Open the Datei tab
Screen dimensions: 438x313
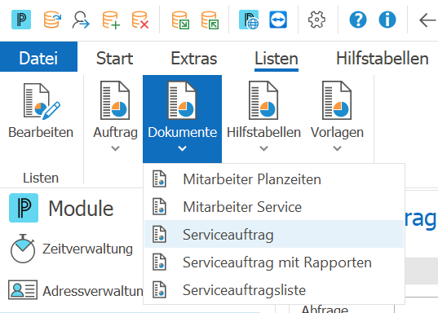click(38, 57)
